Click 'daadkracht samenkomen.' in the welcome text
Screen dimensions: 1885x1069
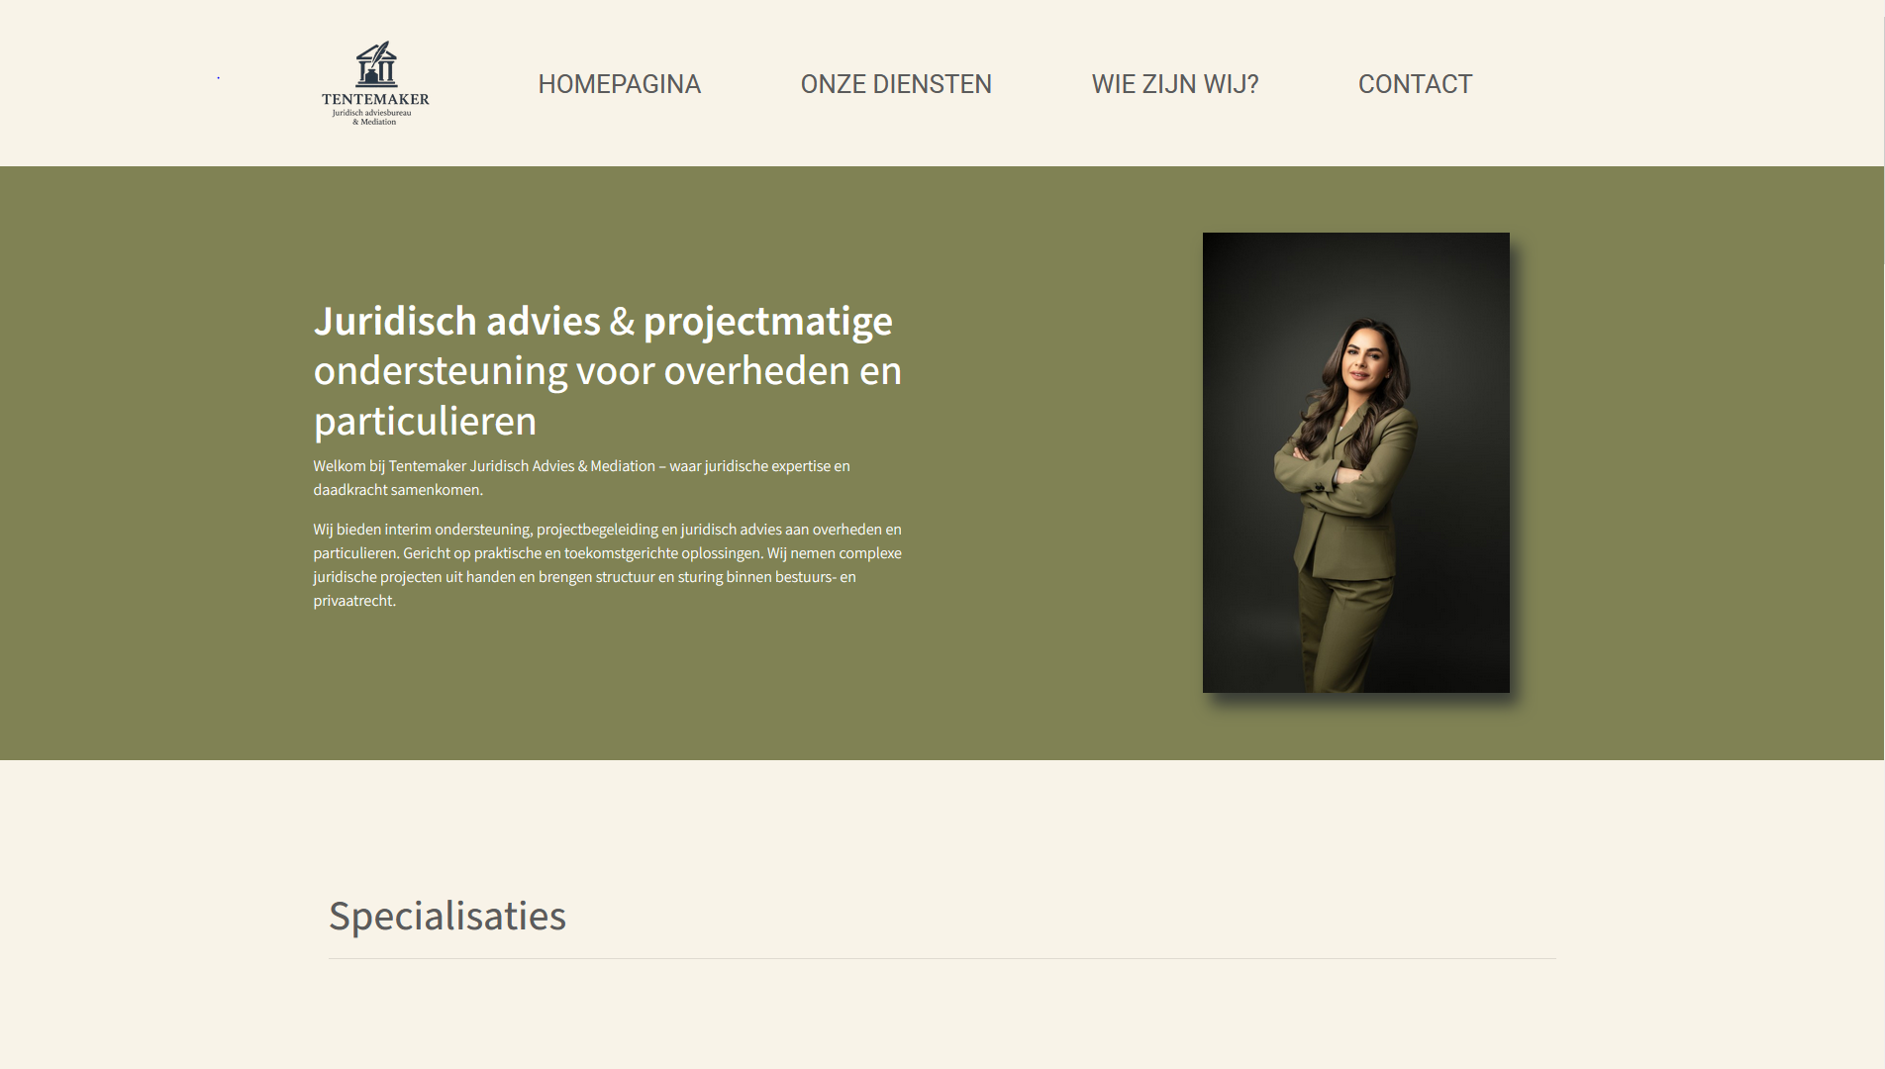coord(398,490)
